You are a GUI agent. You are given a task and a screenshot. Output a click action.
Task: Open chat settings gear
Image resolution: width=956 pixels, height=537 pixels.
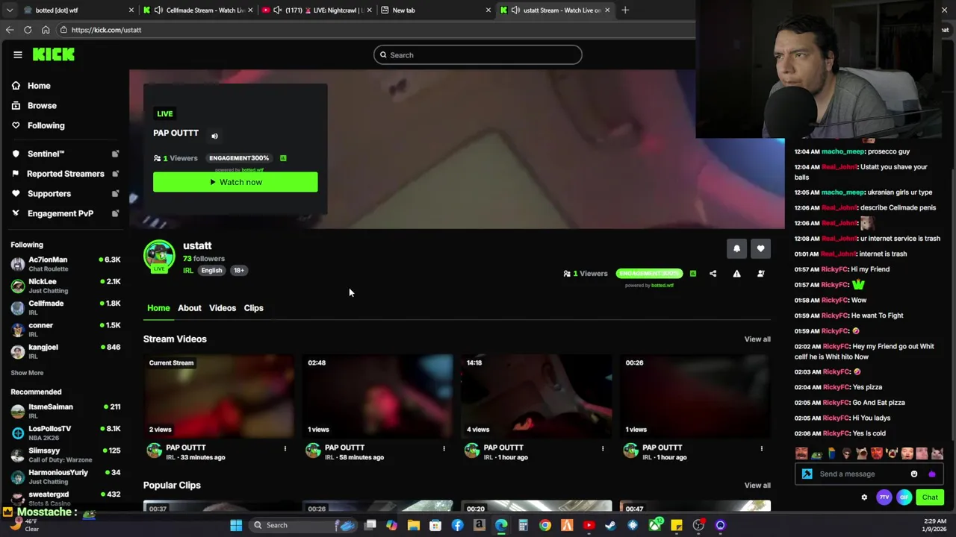[864, 497]
